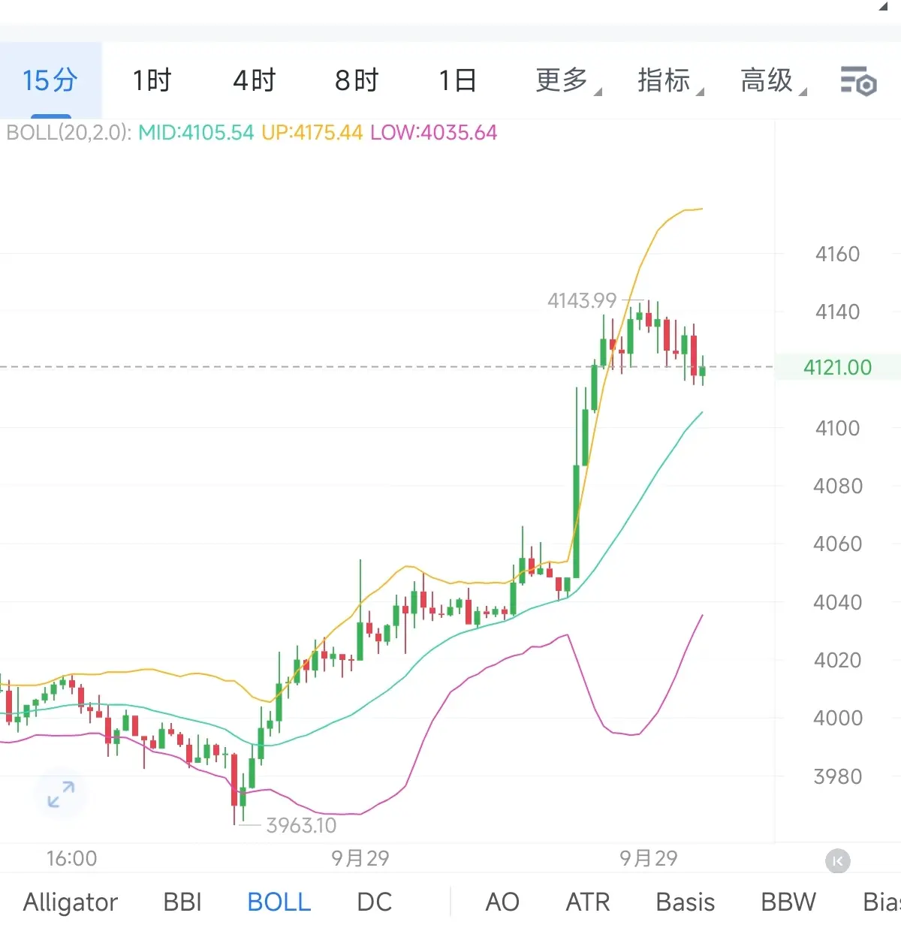Click the 4060 price axis label
This screenshot has height=952, width=901.
tap(838, 544)
